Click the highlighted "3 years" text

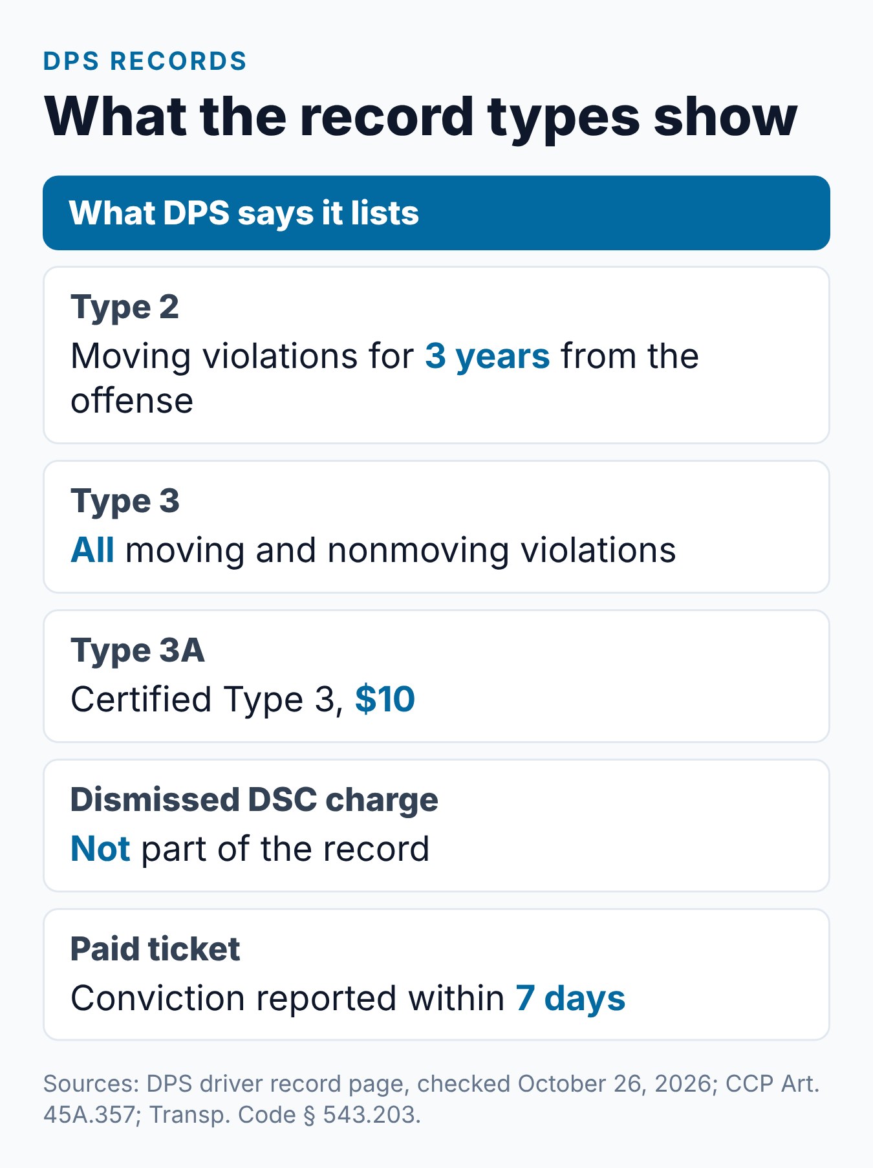pyautogui.click(x=488, y=356)
